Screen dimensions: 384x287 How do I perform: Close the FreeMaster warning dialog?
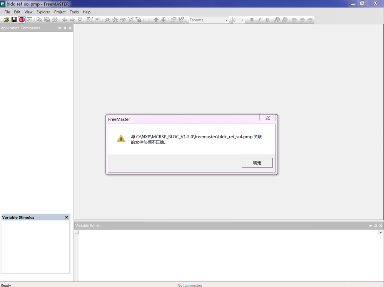[268, 118]
